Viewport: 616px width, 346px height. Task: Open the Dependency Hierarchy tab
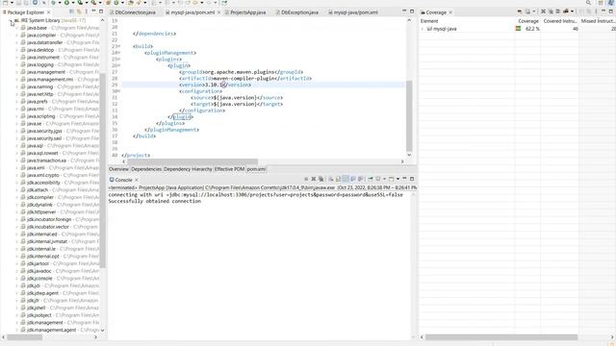point(188,169)
